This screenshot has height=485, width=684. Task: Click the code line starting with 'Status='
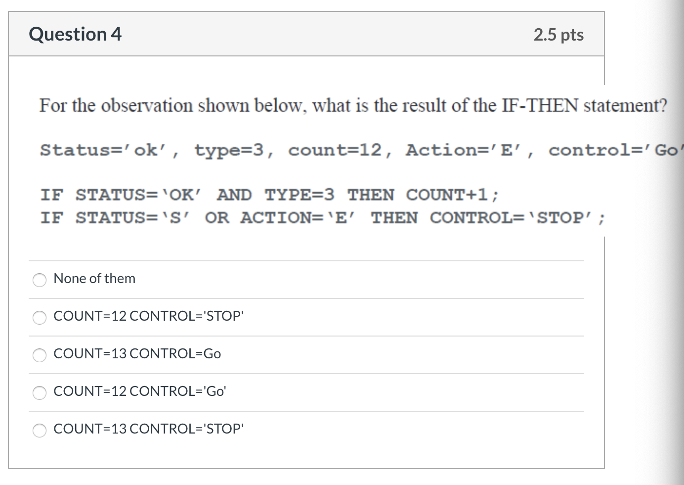coord(346,150)
